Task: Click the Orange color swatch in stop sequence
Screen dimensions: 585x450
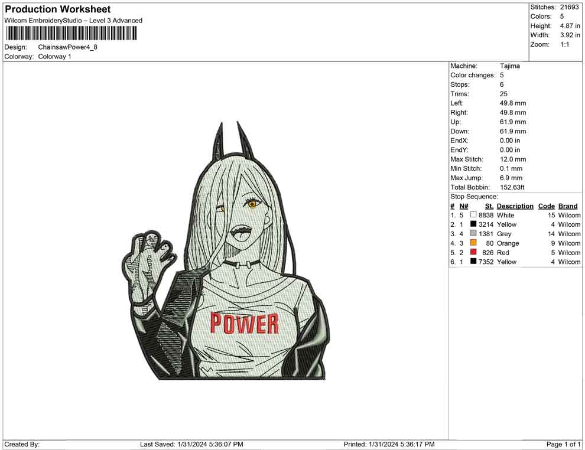Action: (473, 243)
